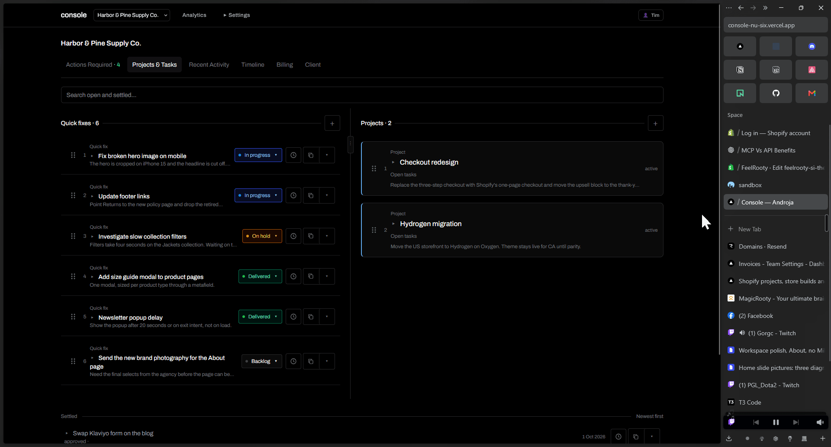Screen dimensions: 831x447
Task: Click copy icon for Swap Klaviyo form settled item
Action: pos(636,437)
